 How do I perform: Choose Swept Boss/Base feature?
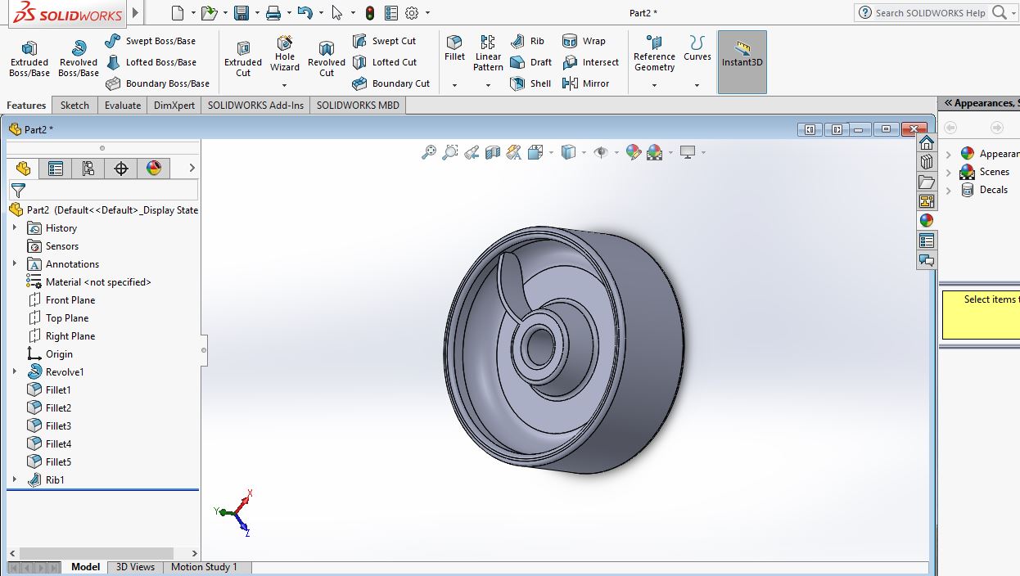[151, 41]
